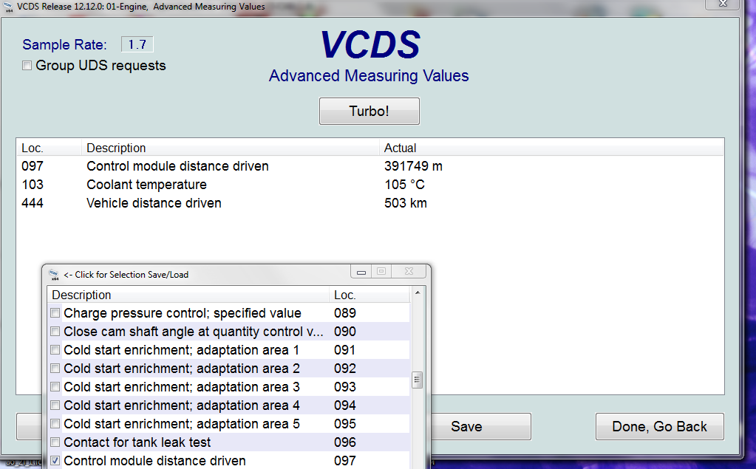
Task: Click location 096 in selection list
Action: coord(344,442)
